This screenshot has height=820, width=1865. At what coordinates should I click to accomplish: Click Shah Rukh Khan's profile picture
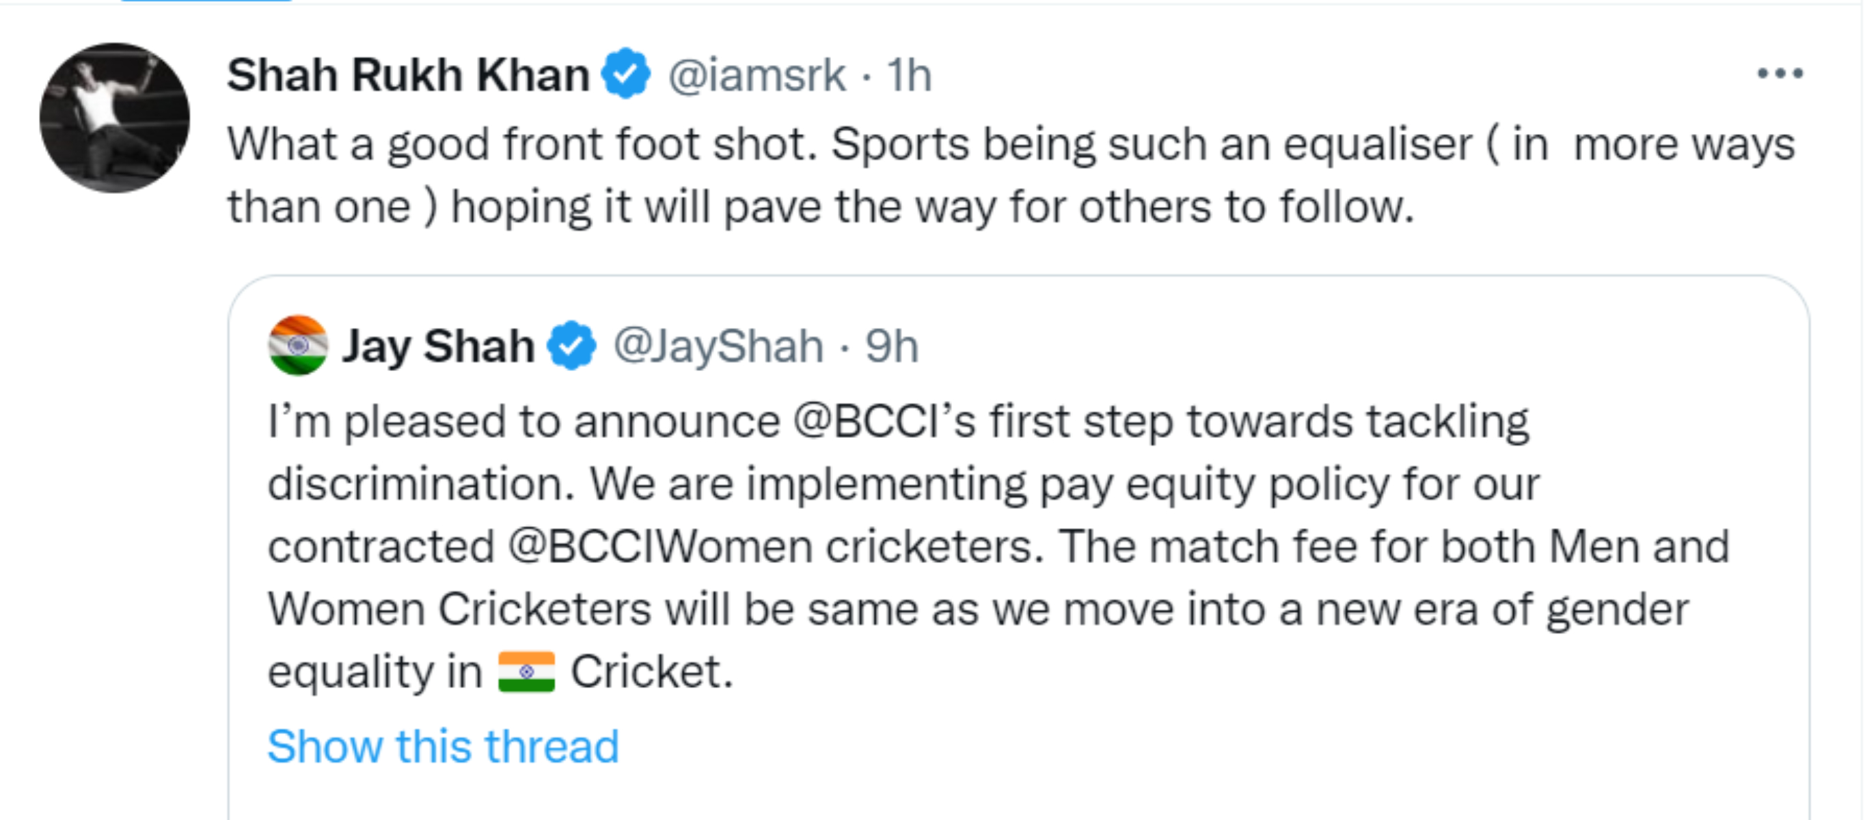(114, 118)
